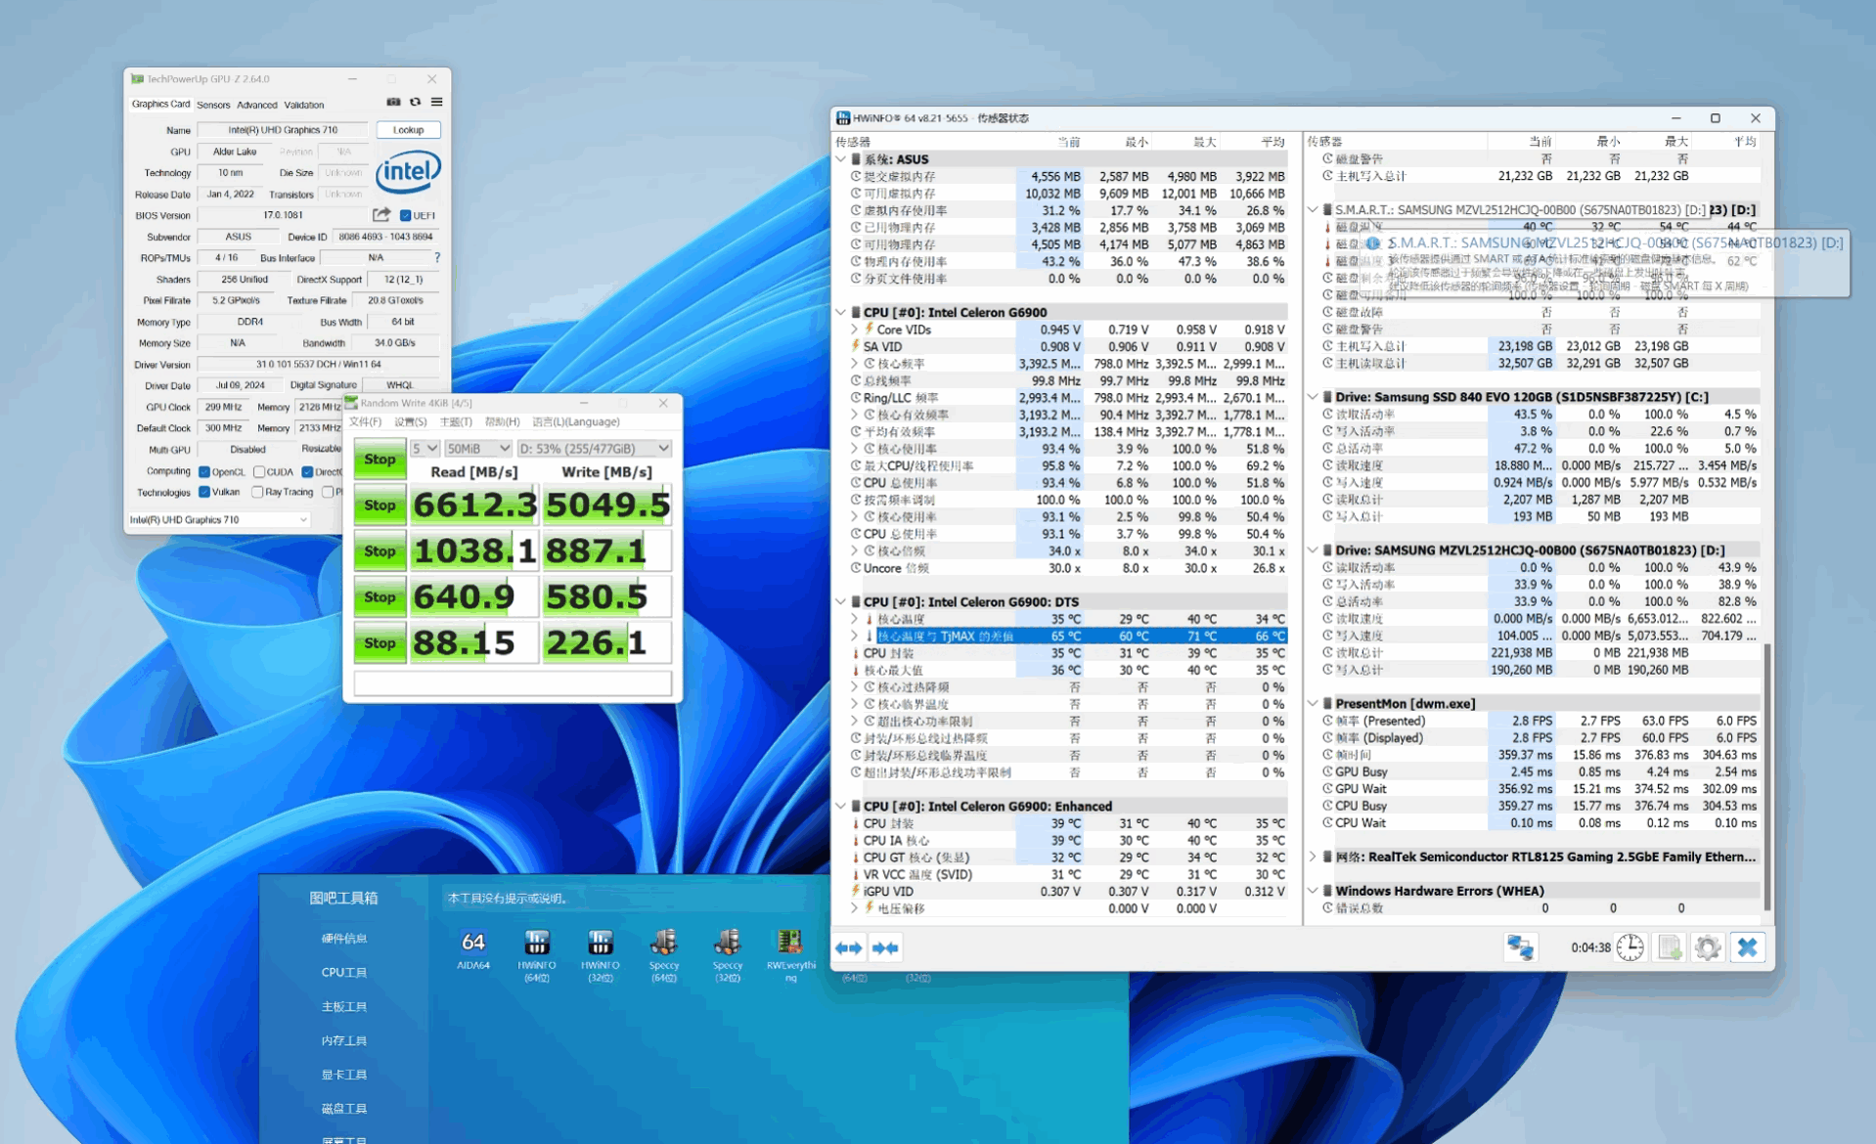
Task: Click the Bus Interface question mark icon
Action: coord(437,258)
